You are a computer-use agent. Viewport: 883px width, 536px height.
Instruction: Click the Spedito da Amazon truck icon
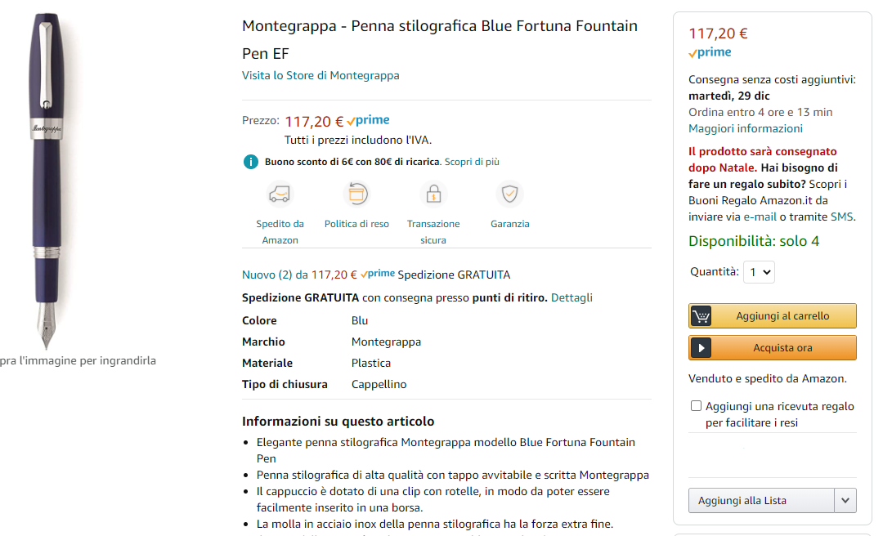(x=280, y=194)
